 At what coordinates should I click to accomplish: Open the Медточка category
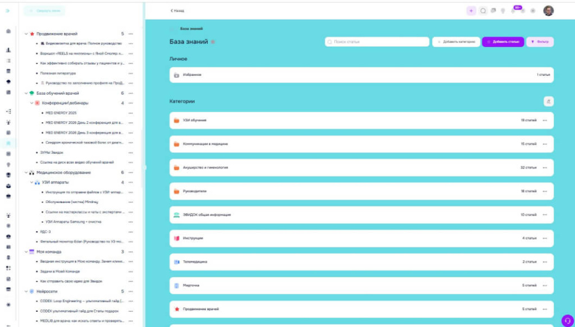click(362, 285)
